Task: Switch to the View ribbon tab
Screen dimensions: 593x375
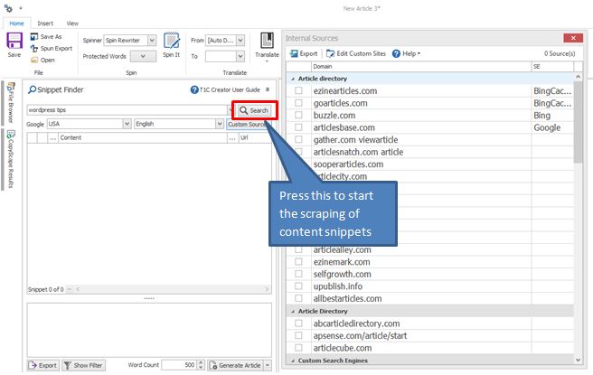Action: [x=72, y=23]
